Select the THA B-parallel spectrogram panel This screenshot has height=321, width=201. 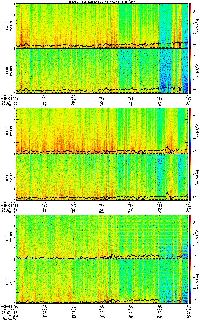coord(102,71)
